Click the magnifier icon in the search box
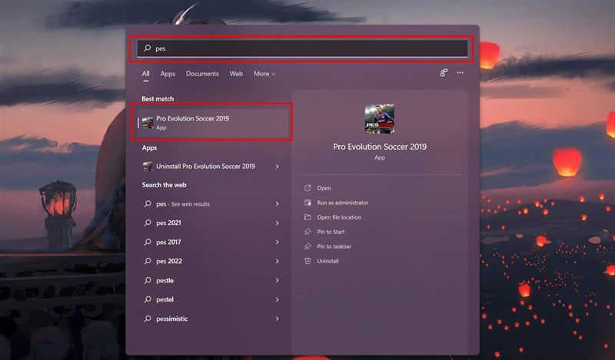 pos(147,48)
